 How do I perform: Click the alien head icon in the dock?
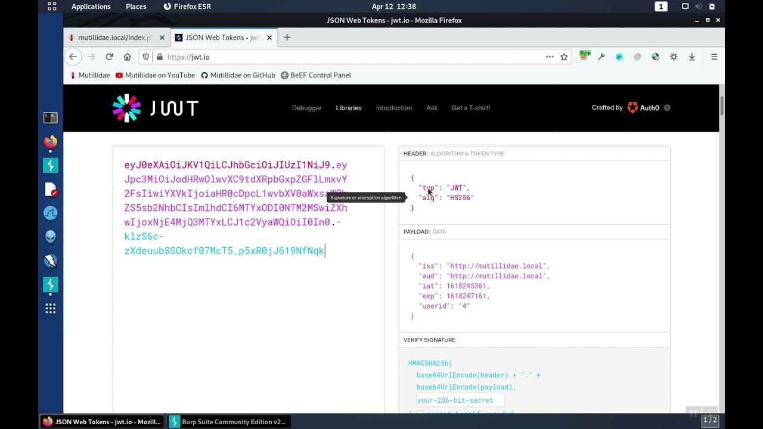[51, 237]
